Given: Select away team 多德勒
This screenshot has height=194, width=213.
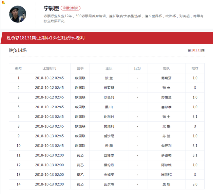Looking at the screenshot, I should tap(166, 155).
